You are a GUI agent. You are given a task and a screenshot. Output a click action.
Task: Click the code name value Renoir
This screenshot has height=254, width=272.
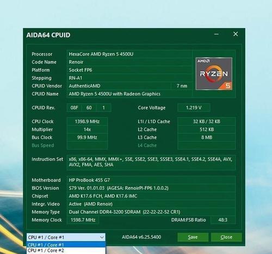coord(76,62)
